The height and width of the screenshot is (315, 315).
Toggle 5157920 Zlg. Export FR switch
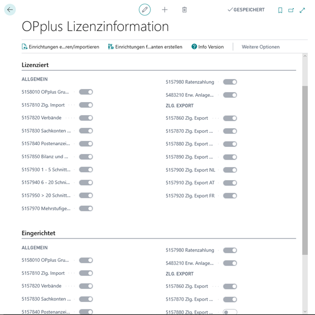(x=230, y=196)
